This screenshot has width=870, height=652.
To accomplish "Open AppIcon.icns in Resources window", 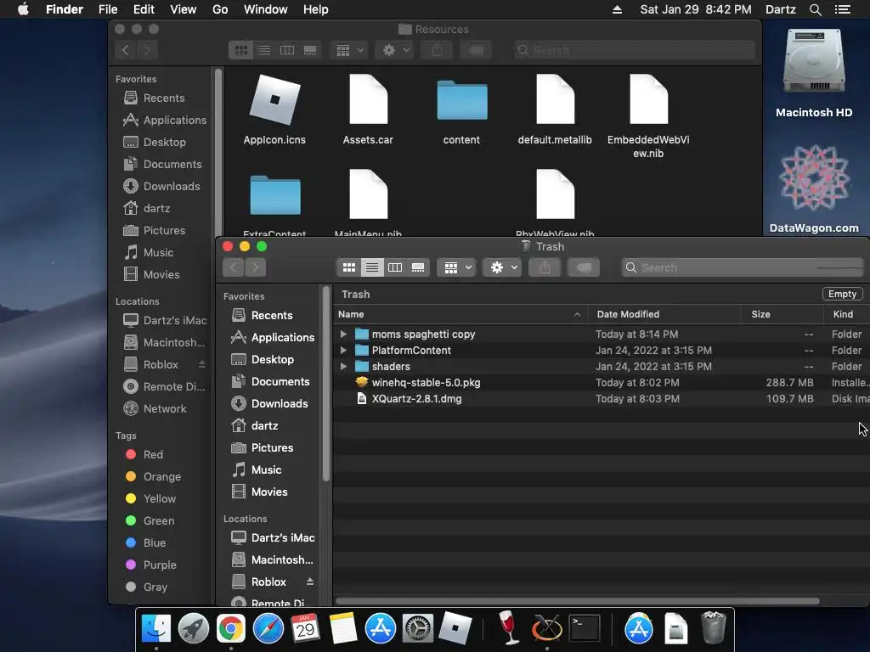I will click(x=274, y=110).
